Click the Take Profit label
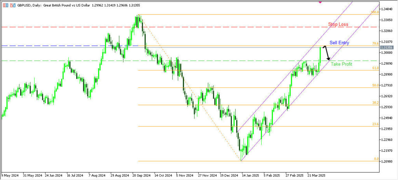Image resolution: width=398 pixels, height=180 pixels. point(341,64)
